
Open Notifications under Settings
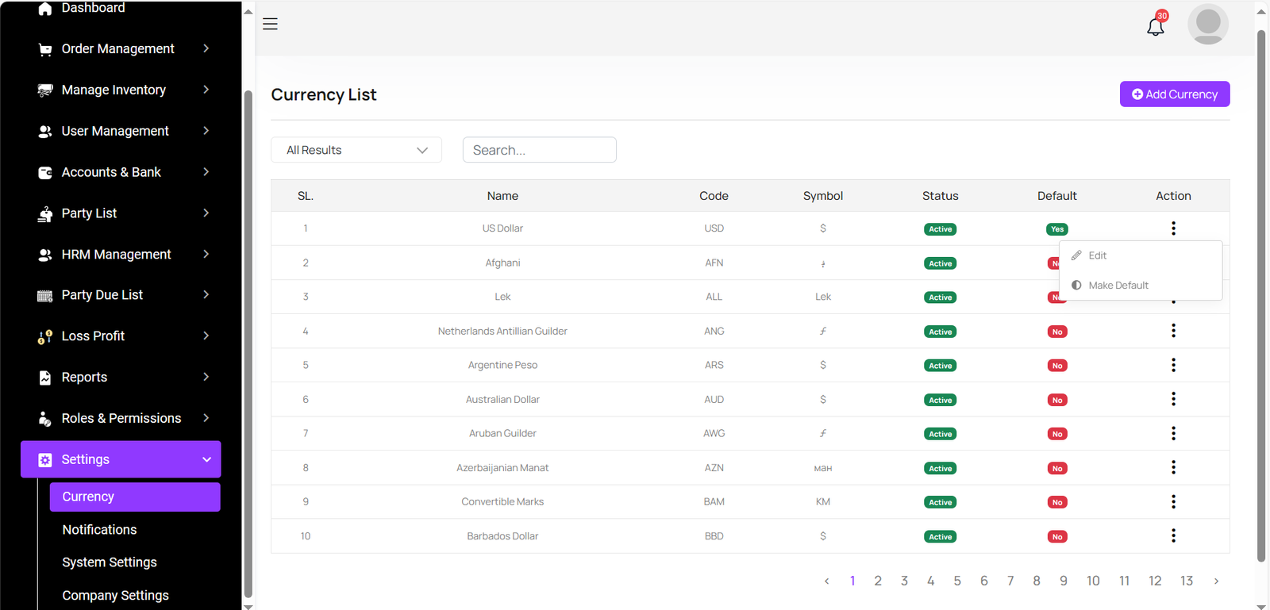[x=99, y=530]
